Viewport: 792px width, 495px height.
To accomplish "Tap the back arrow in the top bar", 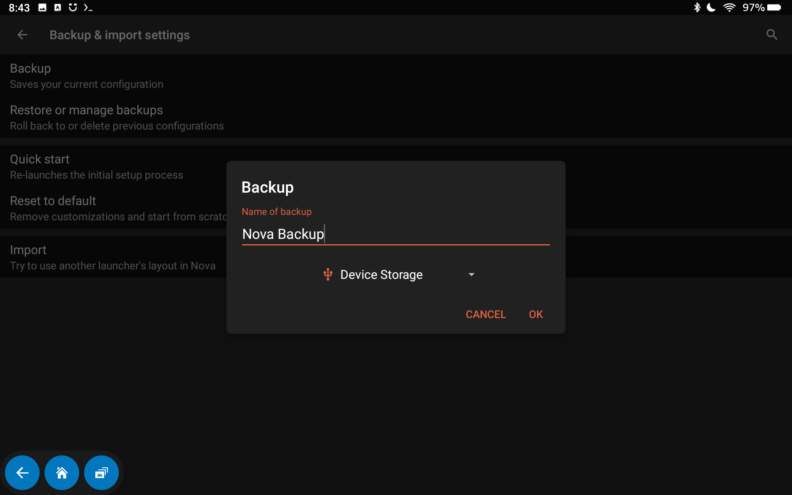I will pos(22,35).
